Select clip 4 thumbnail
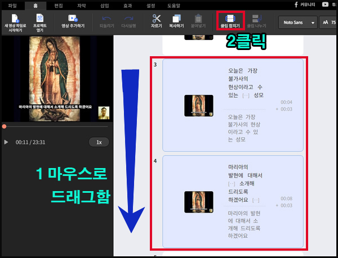 tap(199, 202)
